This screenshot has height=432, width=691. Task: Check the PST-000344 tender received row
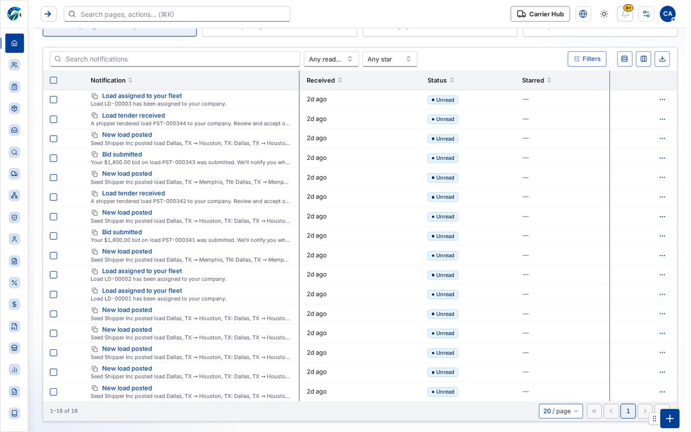pyautogui.click(x=53, y=119)
